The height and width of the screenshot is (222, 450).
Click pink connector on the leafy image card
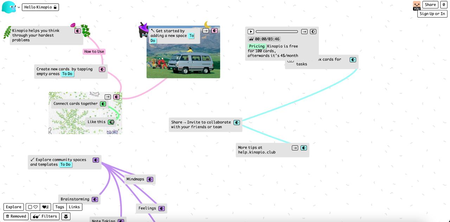click(116, 97)
